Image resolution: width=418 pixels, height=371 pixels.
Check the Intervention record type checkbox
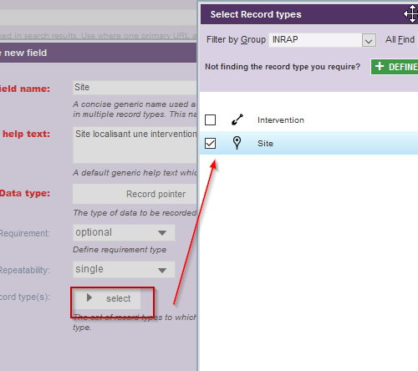[210, 120]
